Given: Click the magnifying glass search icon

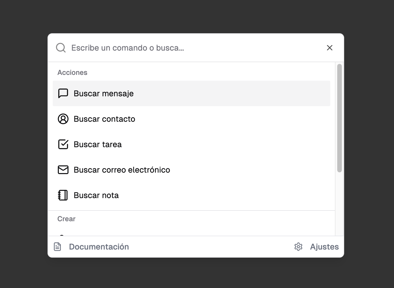Looking at the screenshot, I should [61, 48].
